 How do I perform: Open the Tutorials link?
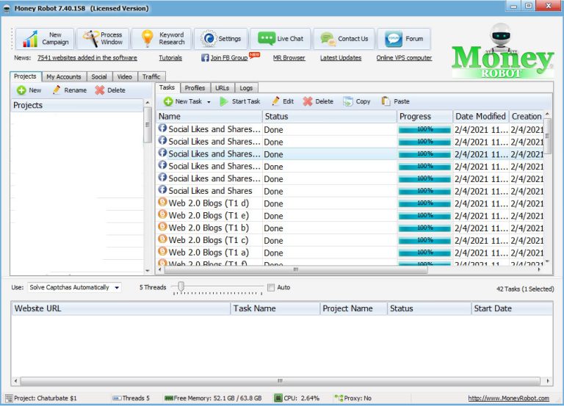pyautogui.click(x=170, y=58)
